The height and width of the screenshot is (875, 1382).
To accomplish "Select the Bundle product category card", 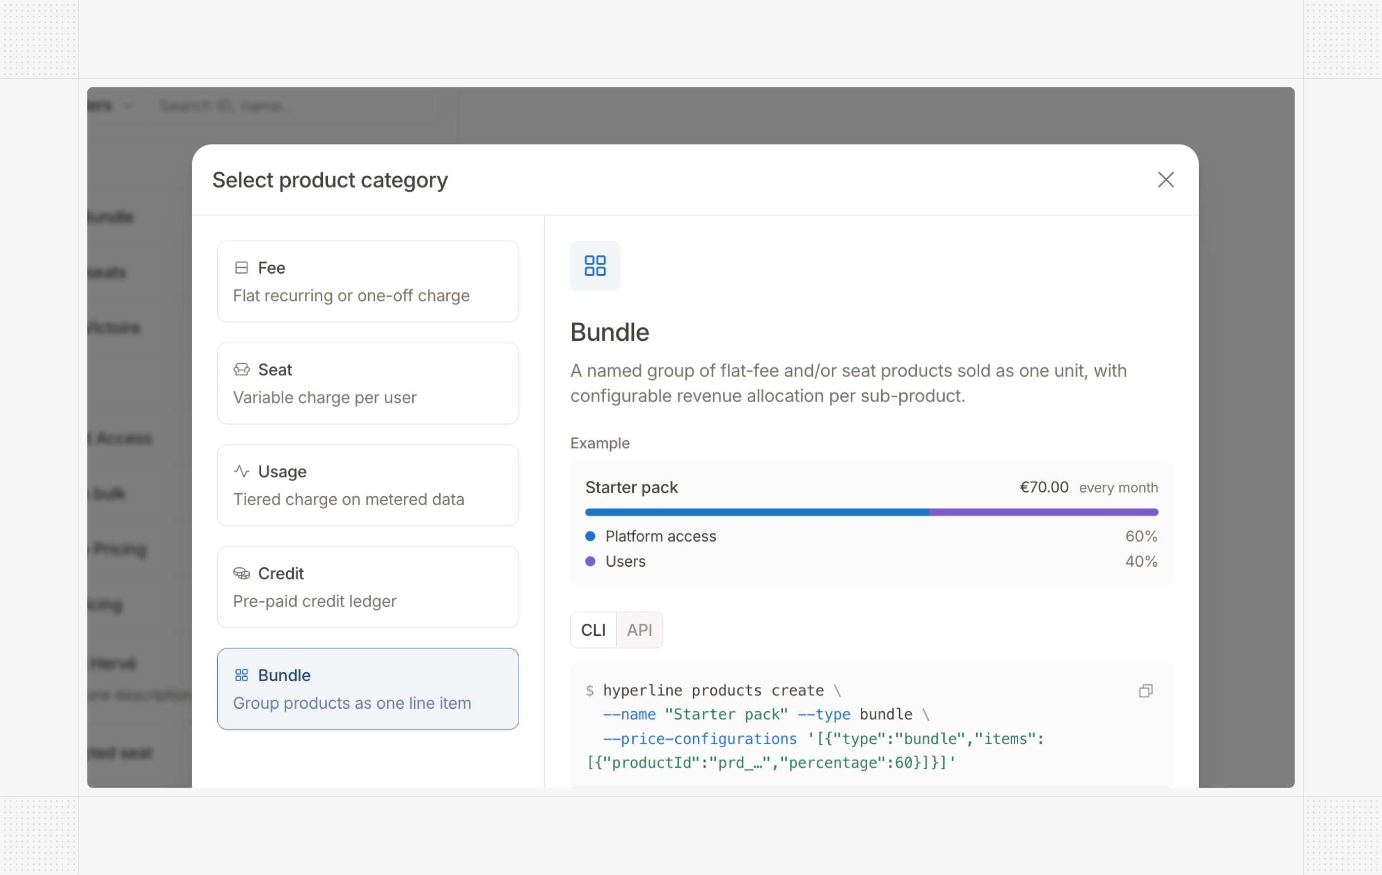I will (368, 689).
